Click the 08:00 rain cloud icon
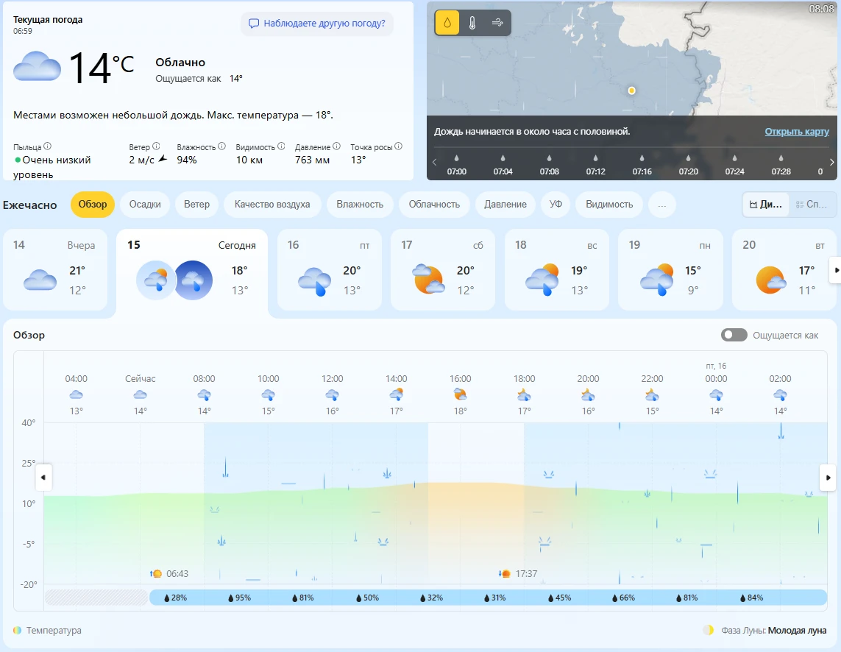Viewport: 841px width, 652px height. [205, 395]
